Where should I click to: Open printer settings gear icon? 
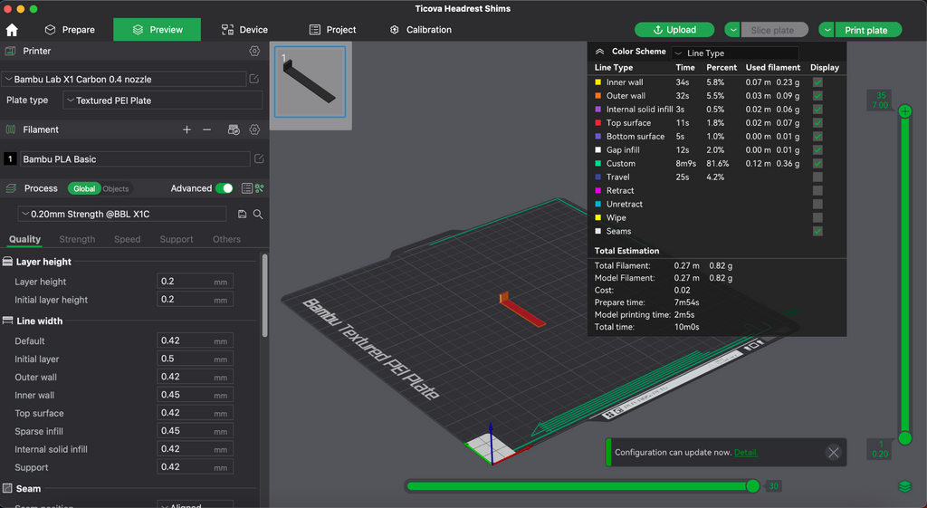pos(254,51)
